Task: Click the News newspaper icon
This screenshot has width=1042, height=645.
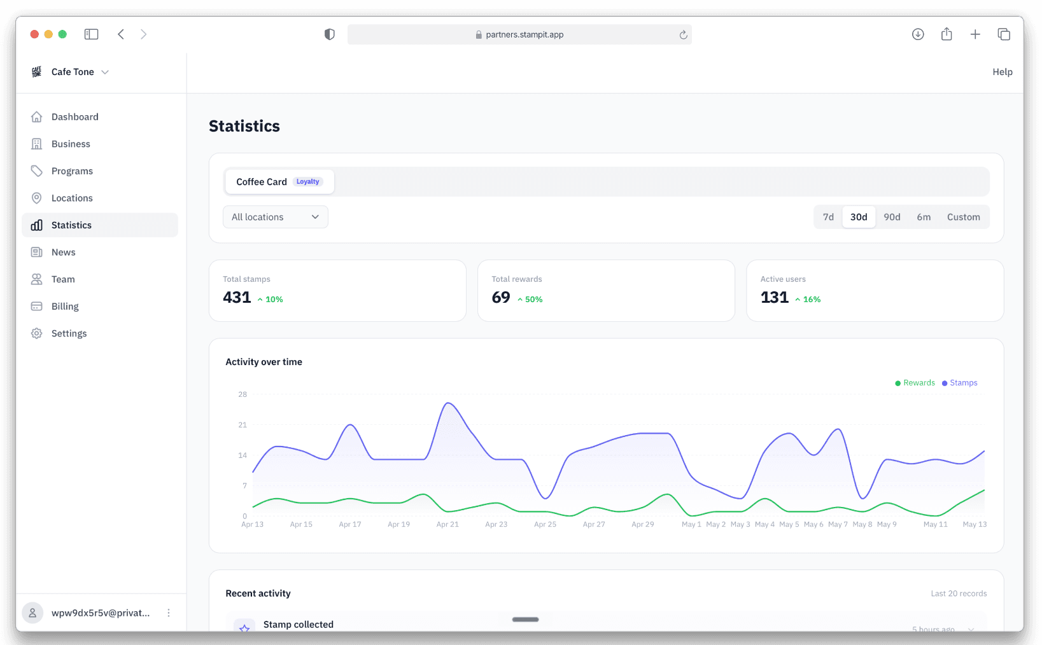Action: tap(37, 252)
